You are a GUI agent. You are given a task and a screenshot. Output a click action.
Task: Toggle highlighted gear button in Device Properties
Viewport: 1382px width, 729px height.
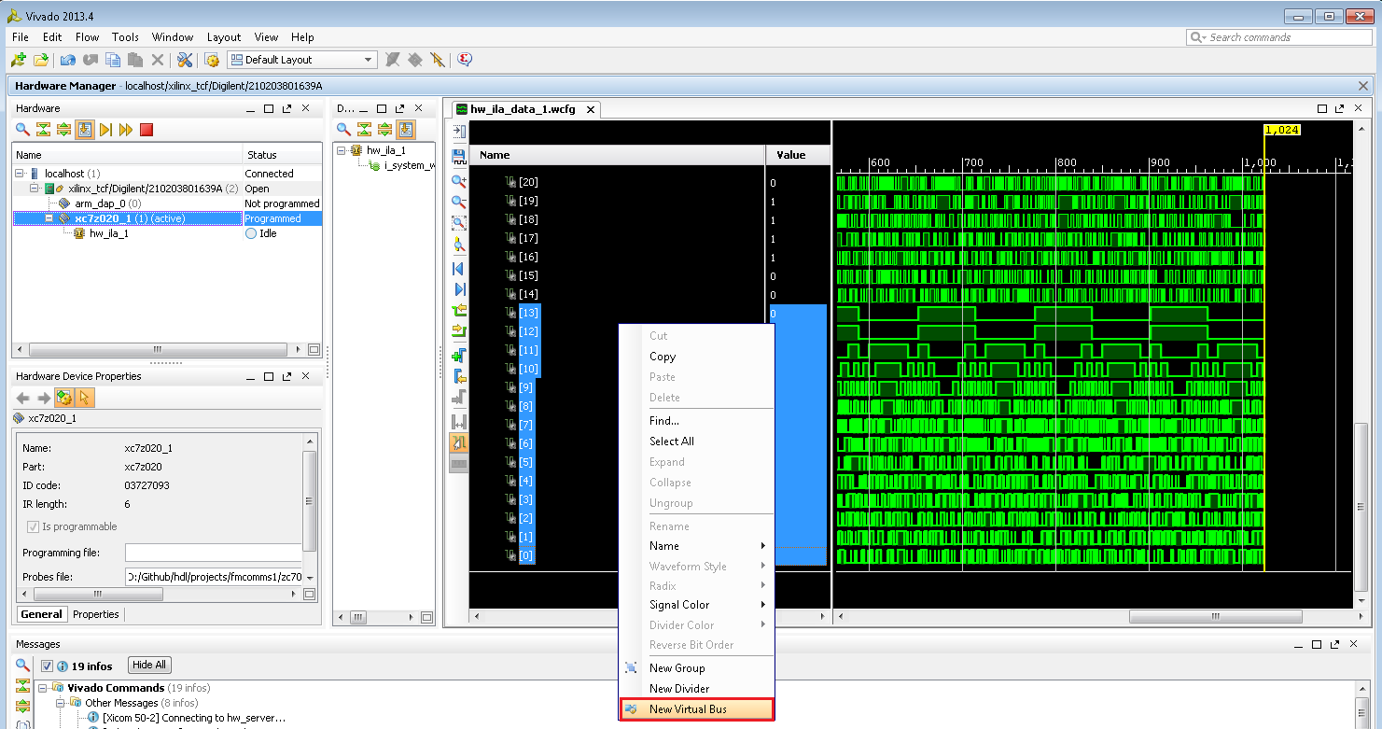[x=64, y=399]
